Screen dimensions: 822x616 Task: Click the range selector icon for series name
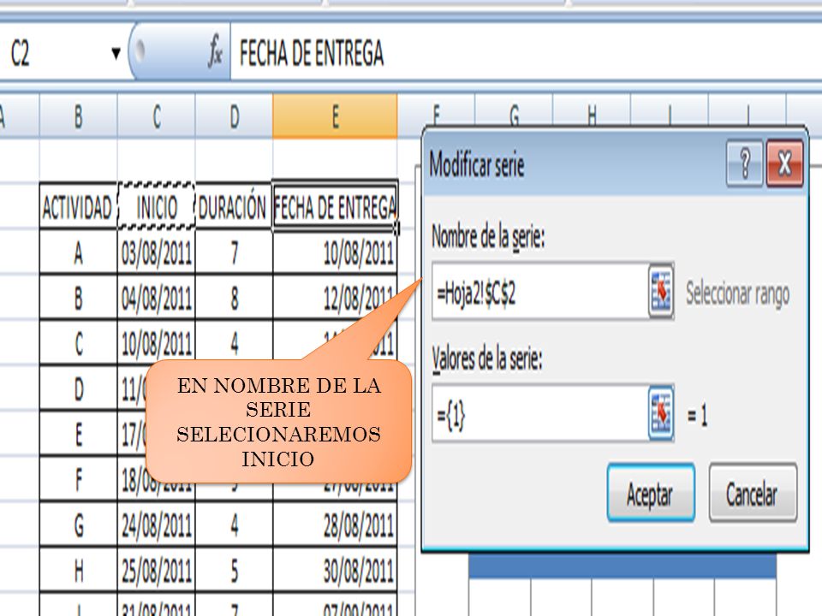pos(661,291)
